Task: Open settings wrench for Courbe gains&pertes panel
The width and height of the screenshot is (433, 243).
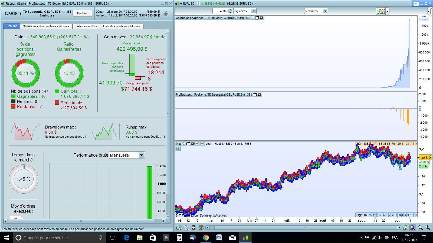Action: click(x=252, y=18)
